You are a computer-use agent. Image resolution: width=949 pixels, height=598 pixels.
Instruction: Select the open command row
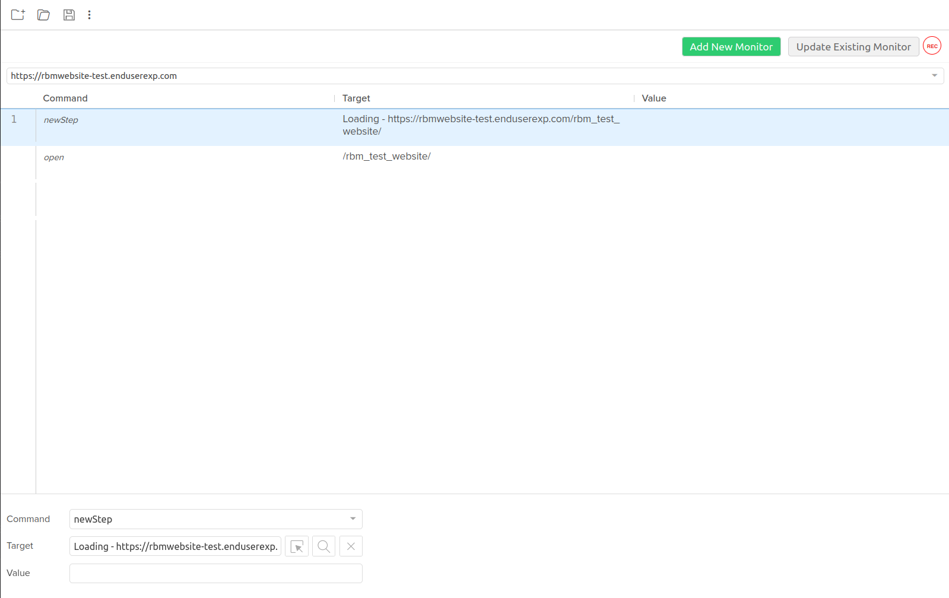(x=178, y=157)
